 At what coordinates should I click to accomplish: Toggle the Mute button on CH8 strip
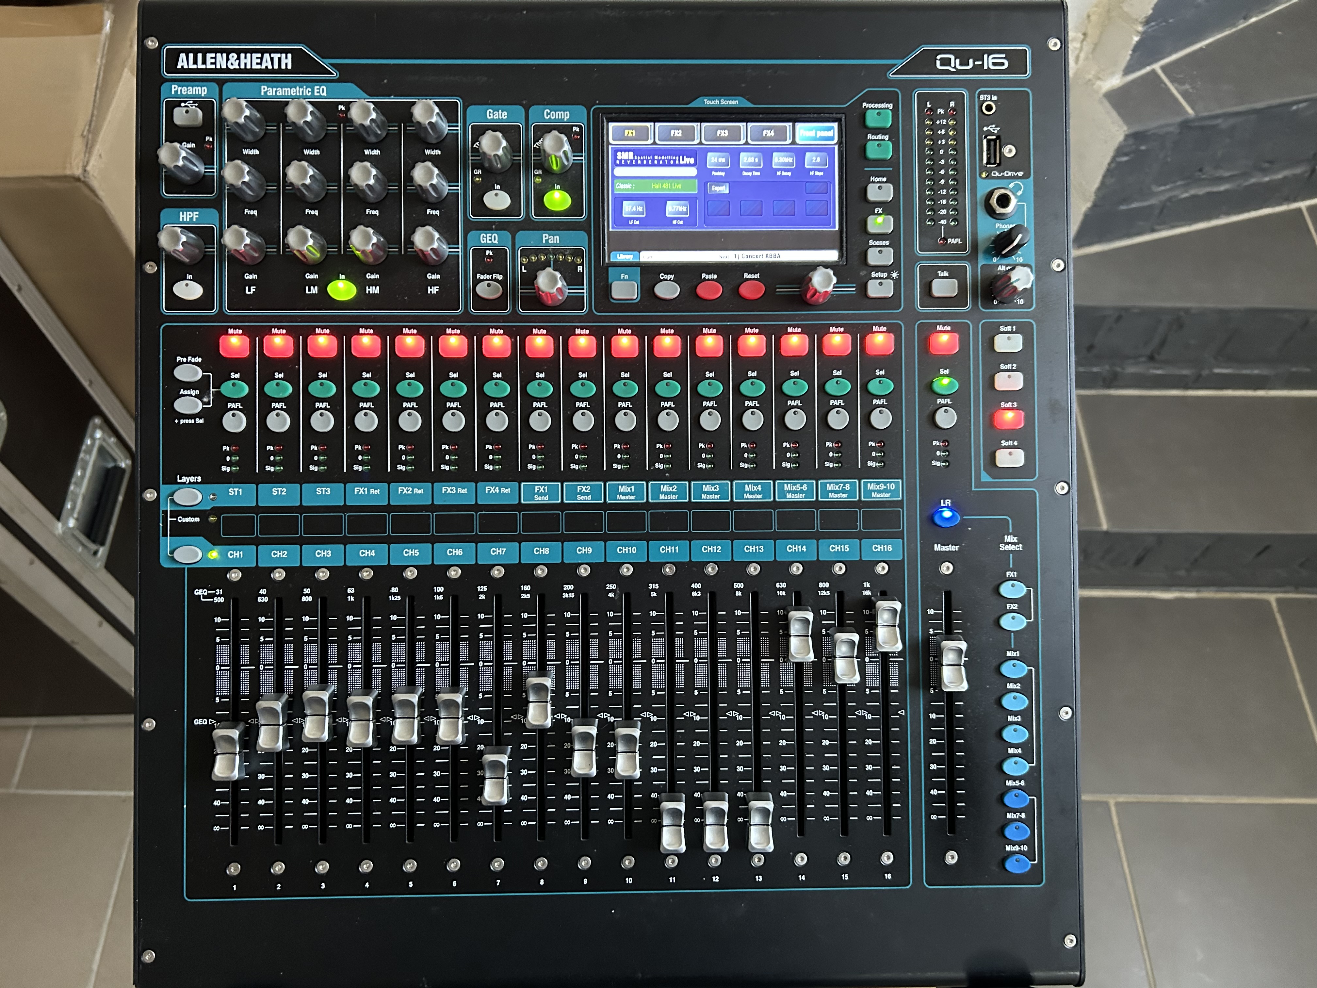click(539, 346)
